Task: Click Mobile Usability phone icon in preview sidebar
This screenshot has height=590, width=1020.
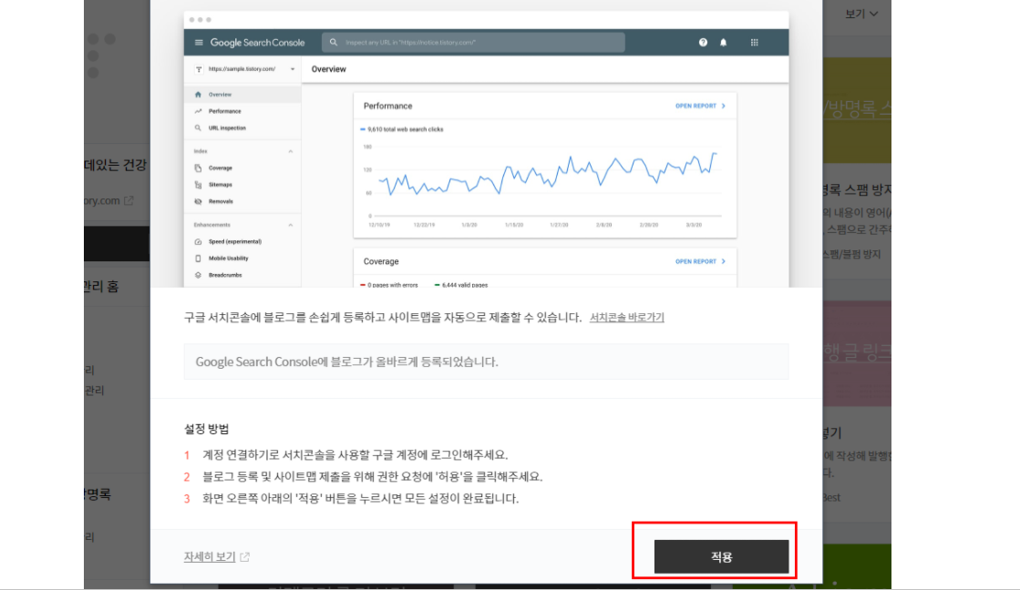Action: (x=198, y=258)
